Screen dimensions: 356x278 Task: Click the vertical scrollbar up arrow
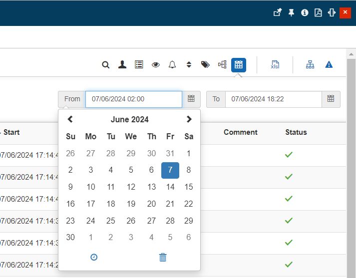point(351,54)
